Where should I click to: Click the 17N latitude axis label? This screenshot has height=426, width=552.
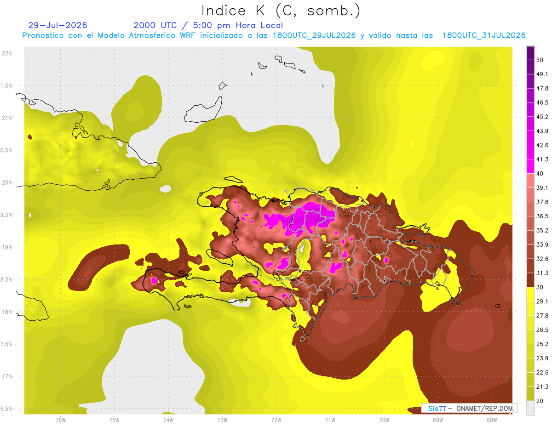[7, 376]
